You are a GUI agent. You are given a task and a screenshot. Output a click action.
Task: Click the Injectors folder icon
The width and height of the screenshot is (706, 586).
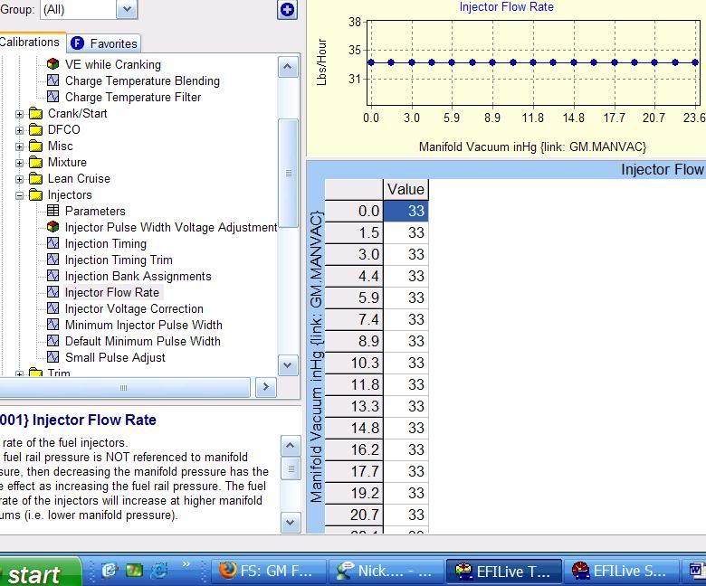pyautogui.click(x=35, y=194)
